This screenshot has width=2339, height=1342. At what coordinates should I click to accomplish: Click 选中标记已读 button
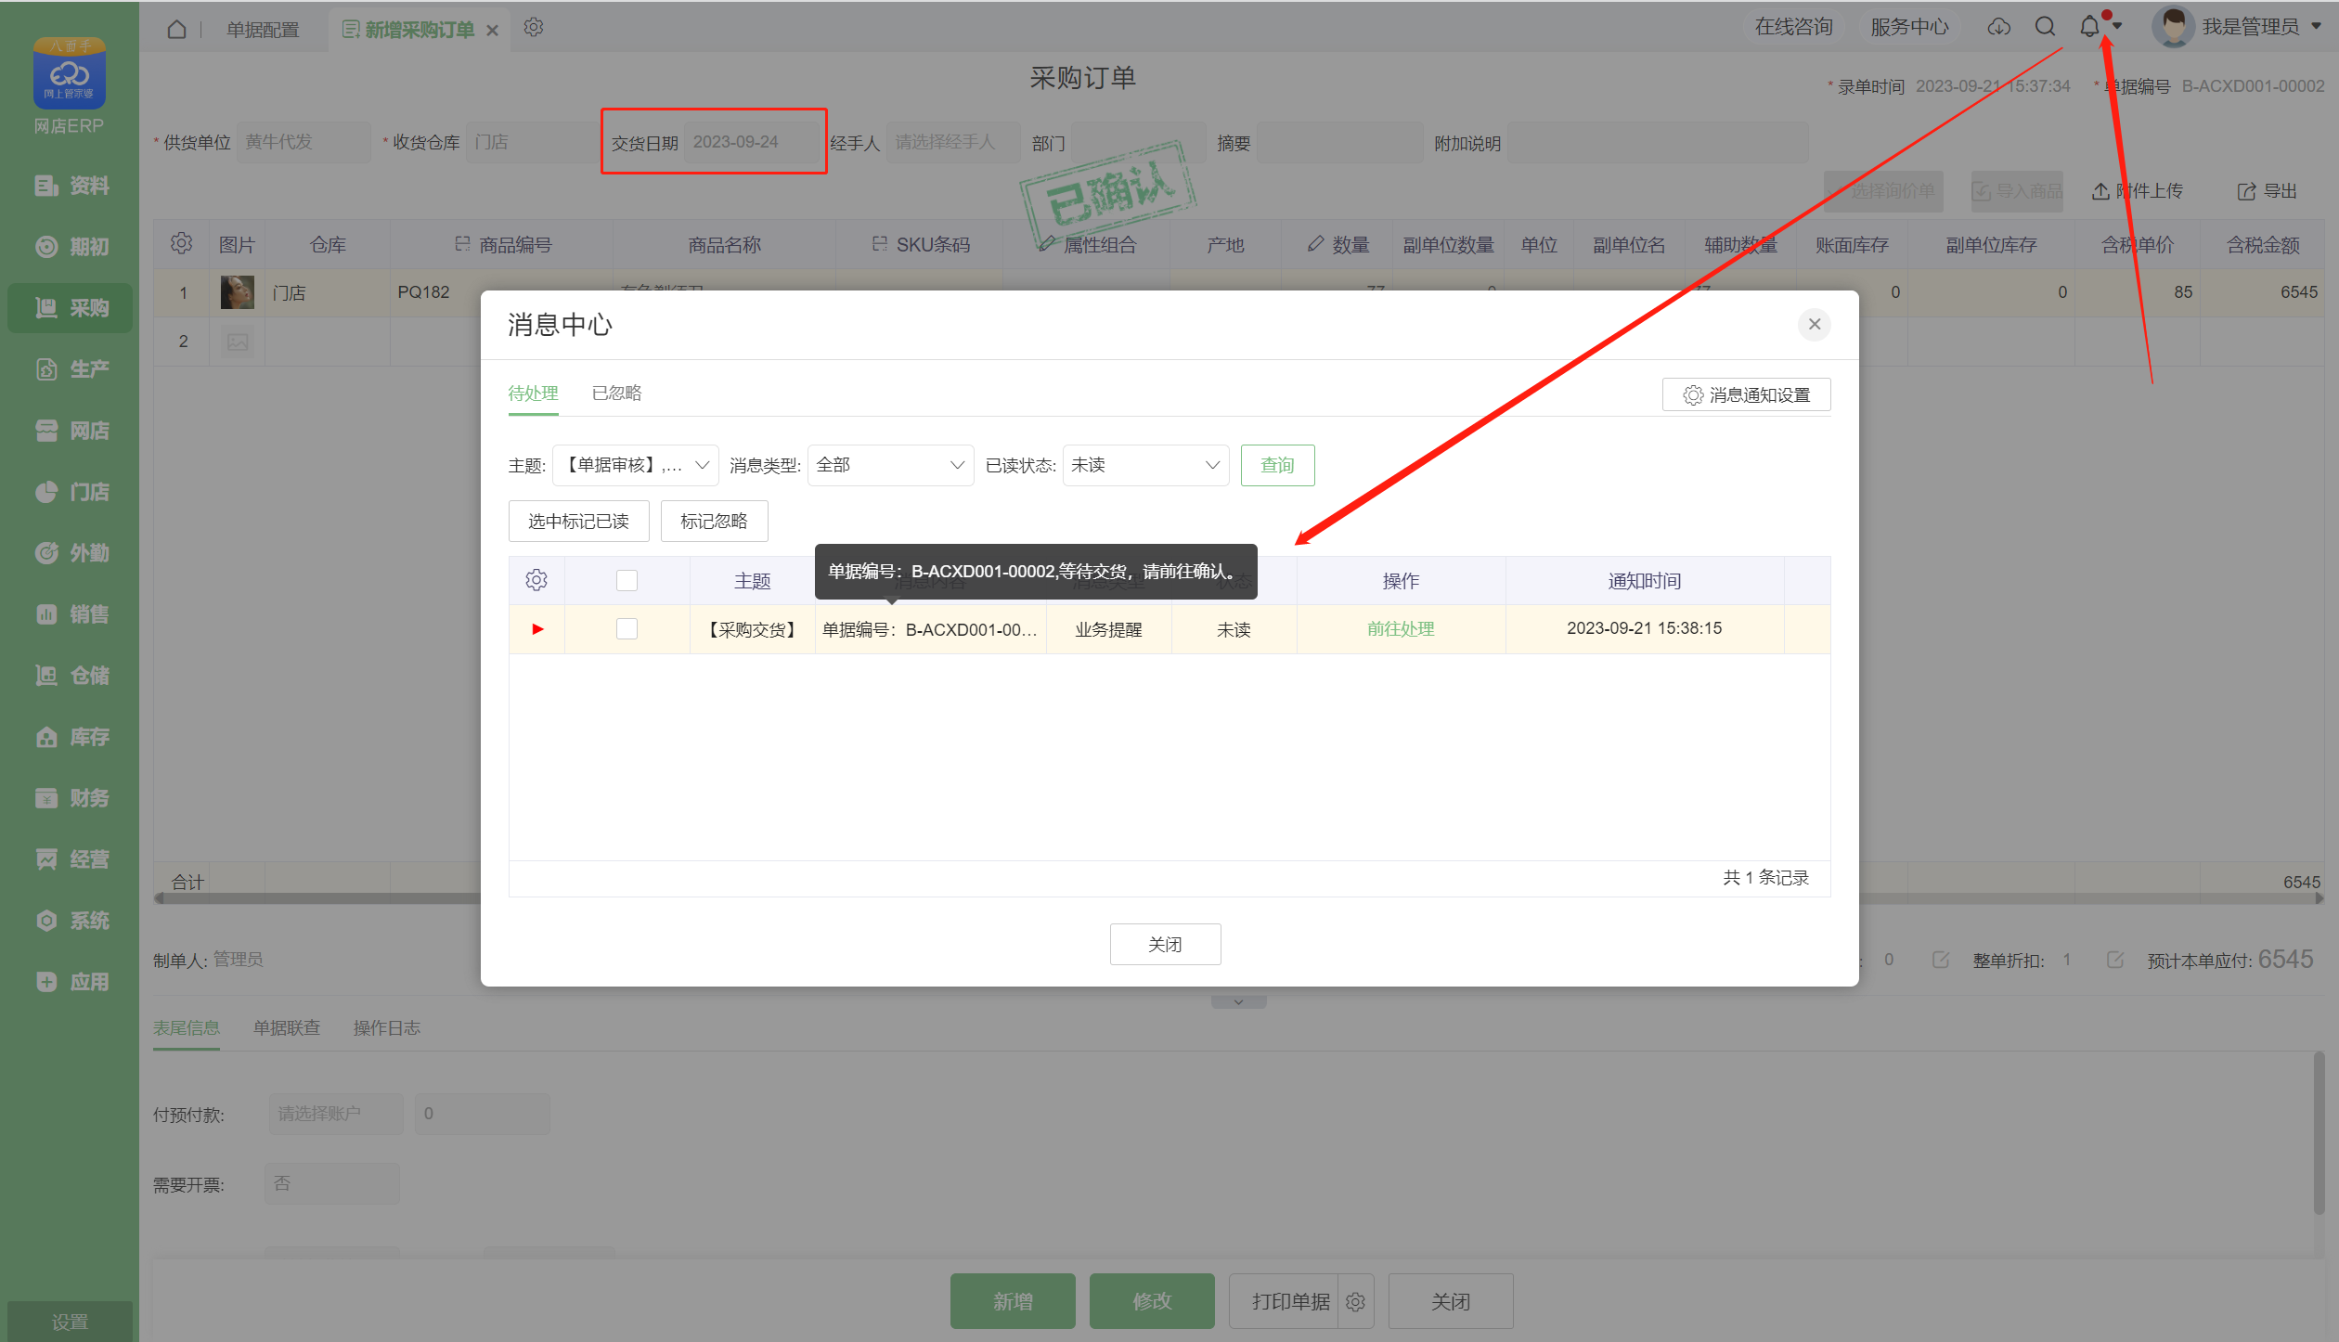point(578,521)
